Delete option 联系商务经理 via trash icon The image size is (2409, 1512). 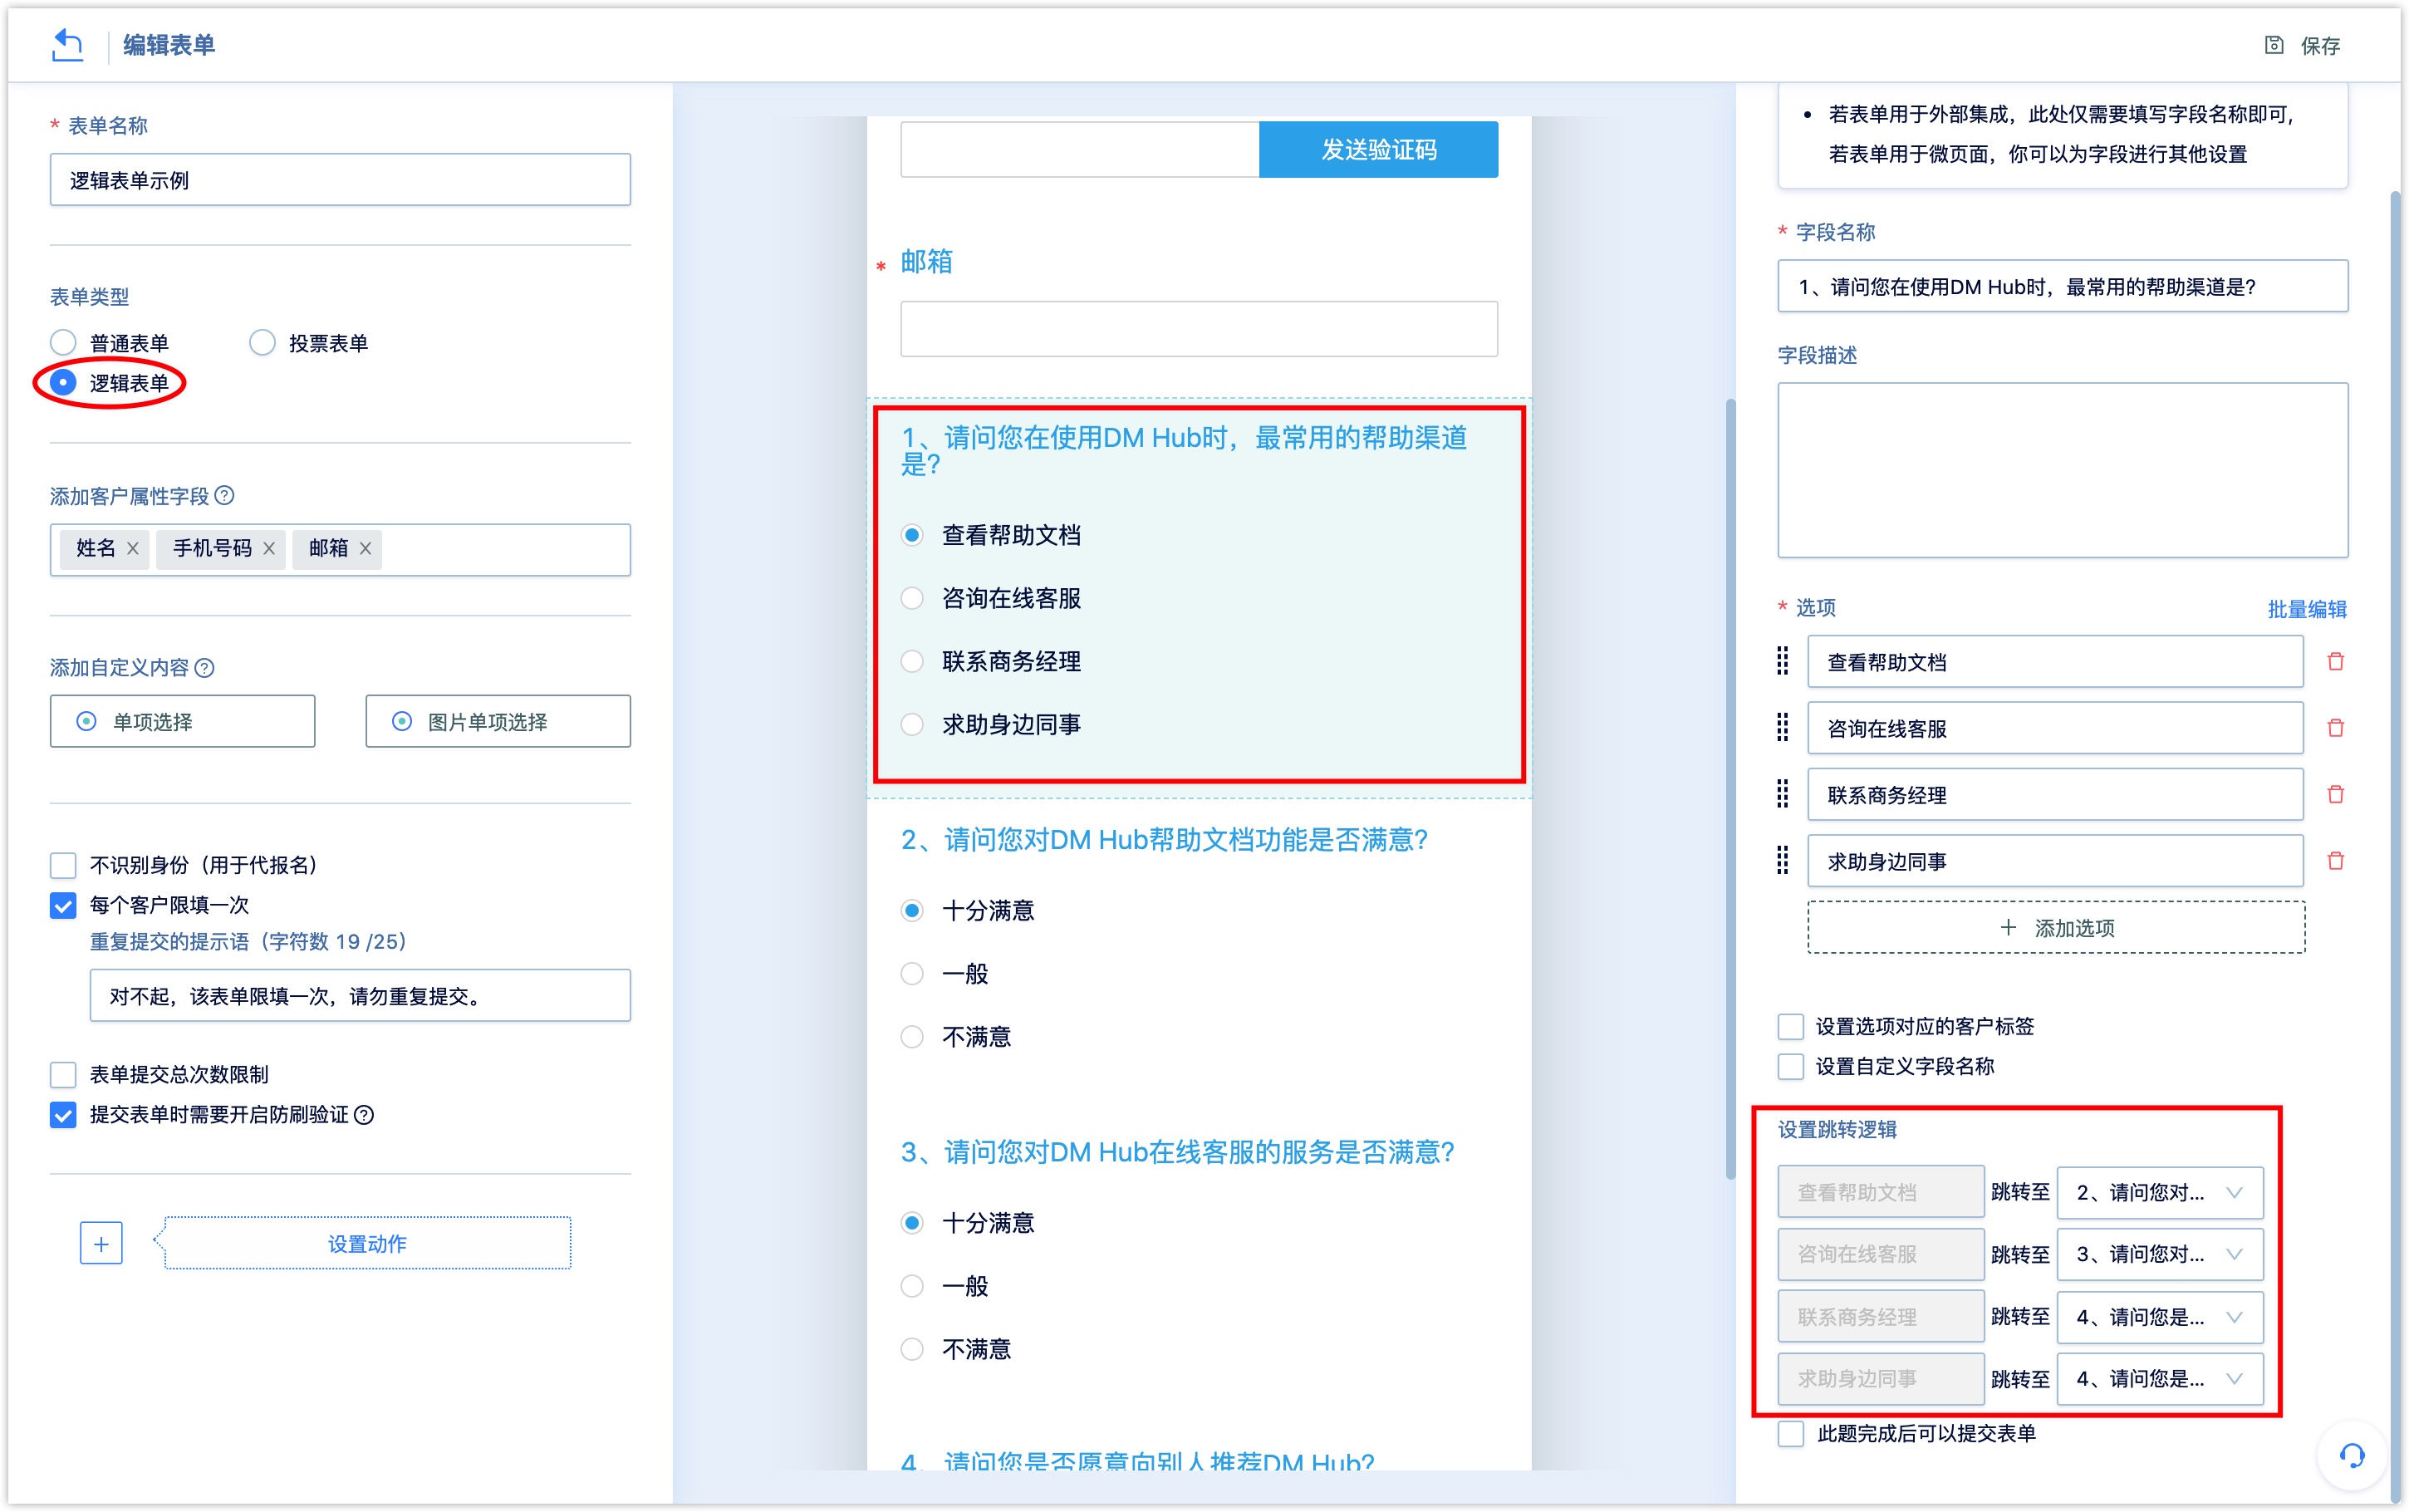[x=2335, y=795]
